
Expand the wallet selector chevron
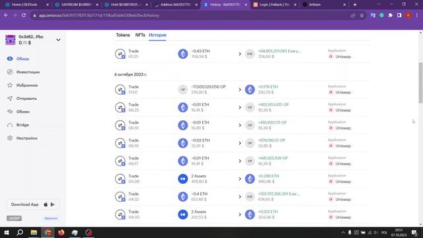click(58, 40)
